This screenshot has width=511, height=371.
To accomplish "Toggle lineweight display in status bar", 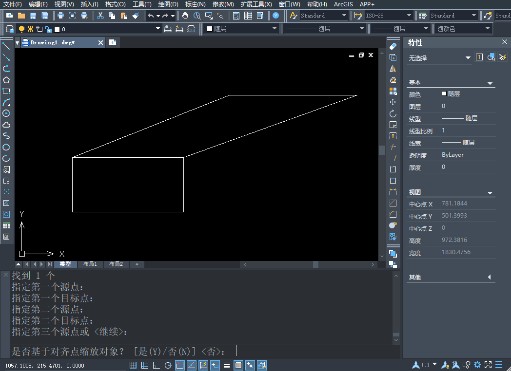I will click(x=227, y=365).
